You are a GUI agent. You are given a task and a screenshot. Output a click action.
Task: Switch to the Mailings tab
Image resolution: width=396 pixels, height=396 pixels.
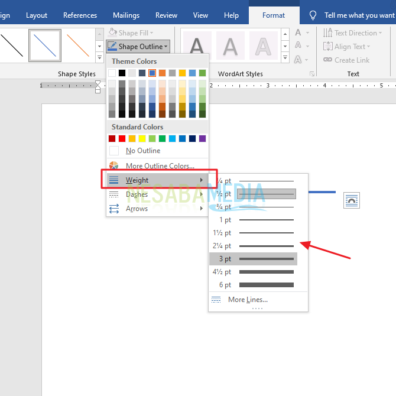point(125,15)
